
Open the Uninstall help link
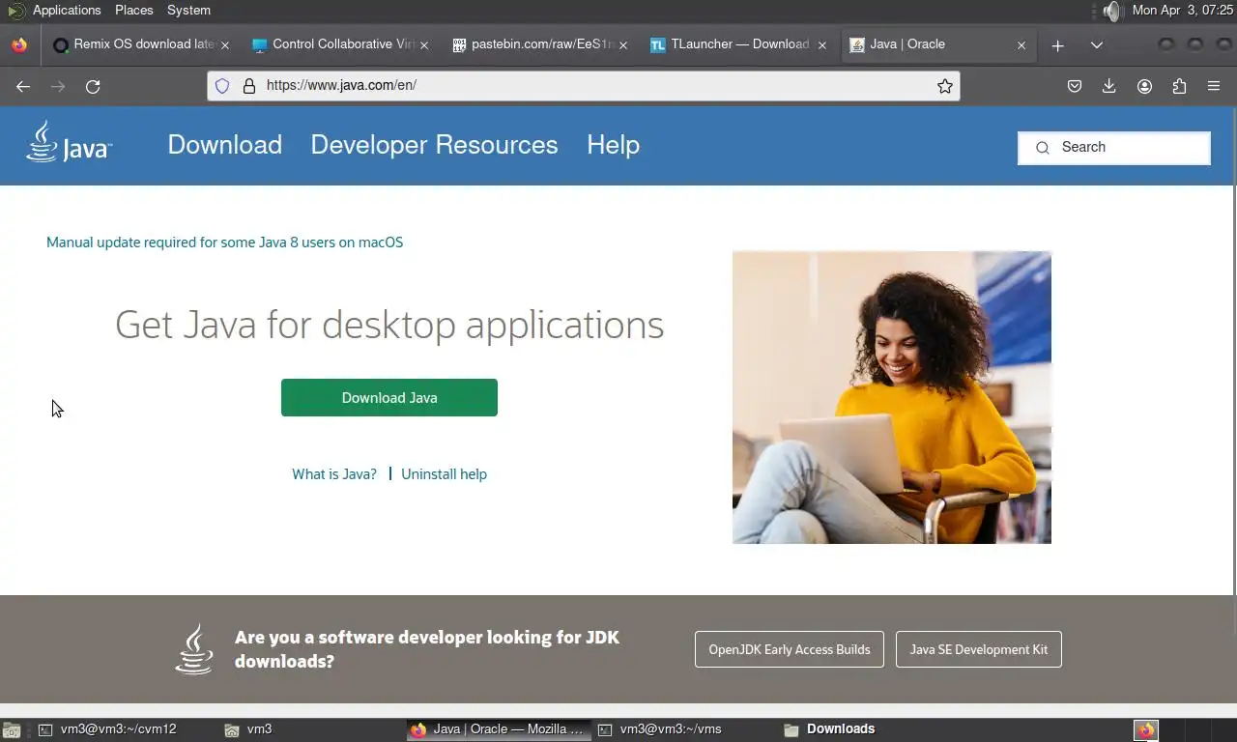(x=444, y=474)
